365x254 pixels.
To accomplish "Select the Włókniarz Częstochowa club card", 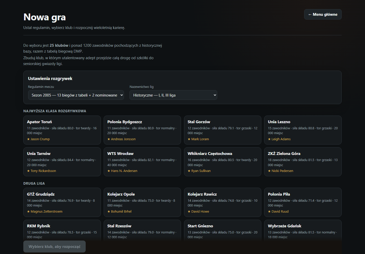I will (223, 162).
